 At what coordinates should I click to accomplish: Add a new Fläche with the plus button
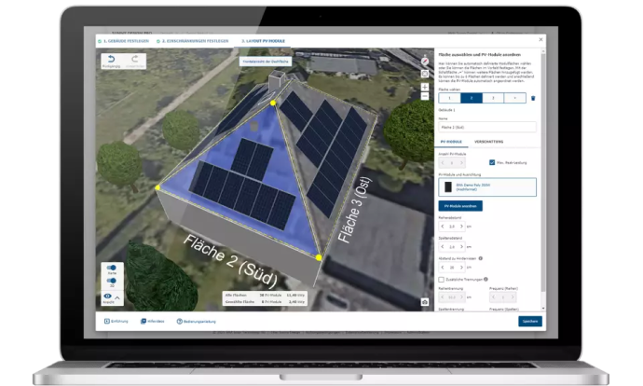(515, 98)
